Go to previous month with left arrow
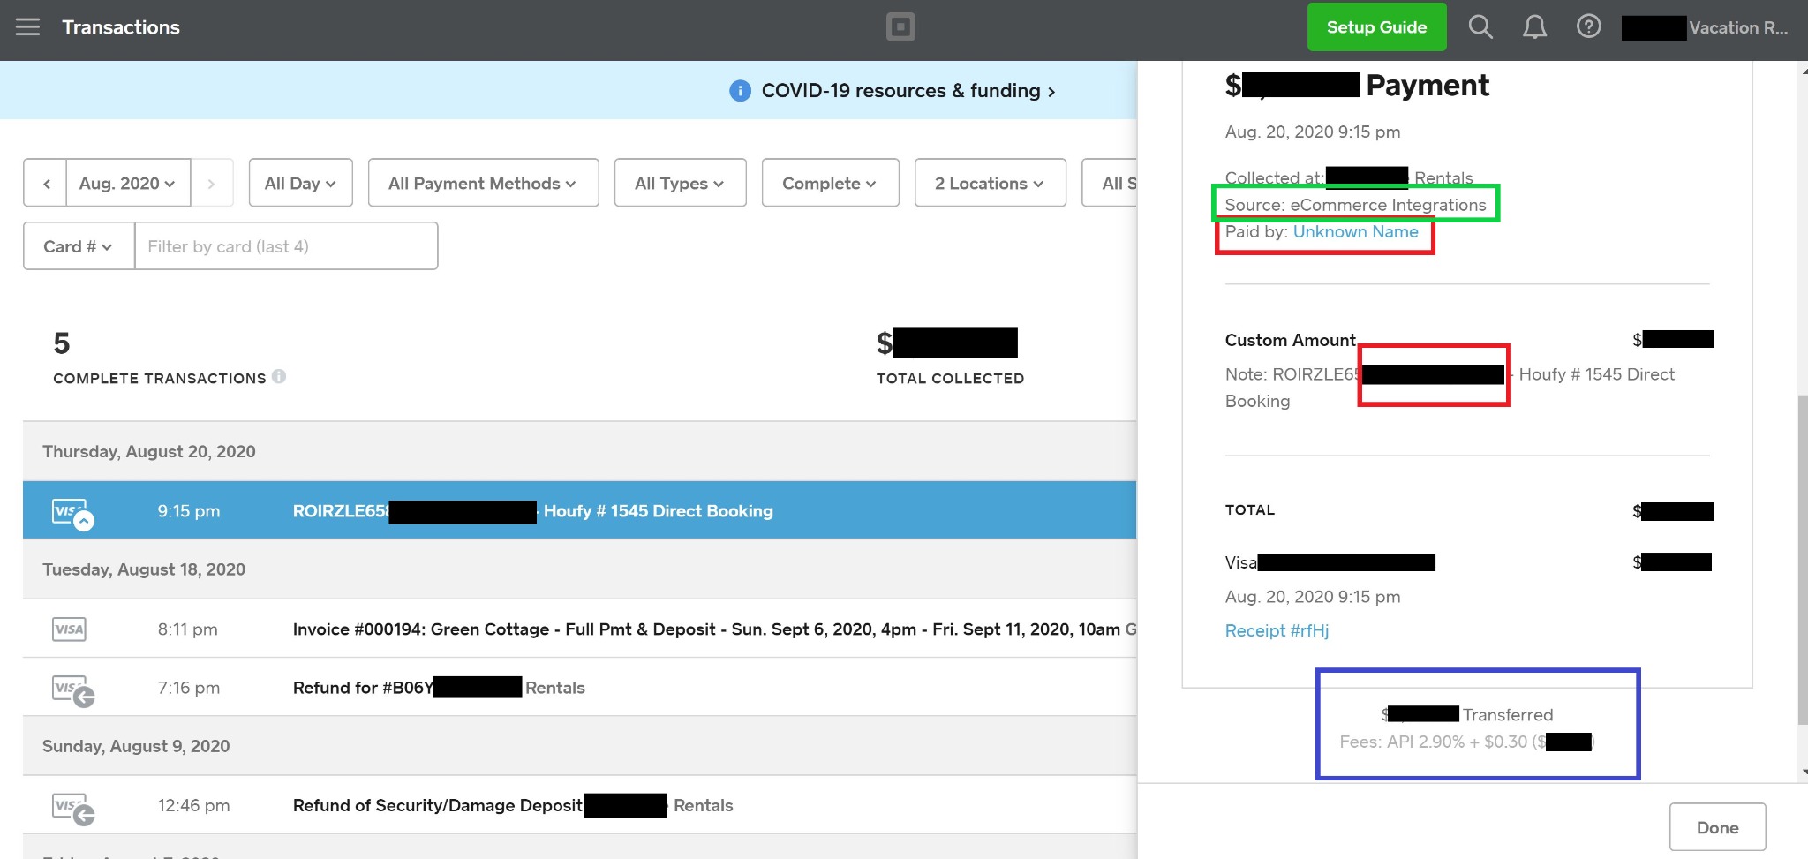Screen dimensions: 1808x859 (46, 183)
